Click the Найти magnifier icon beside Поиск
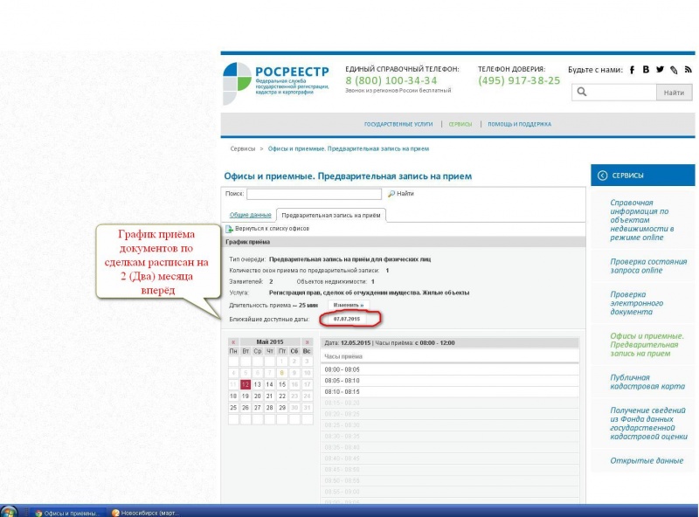 point(391,193)
